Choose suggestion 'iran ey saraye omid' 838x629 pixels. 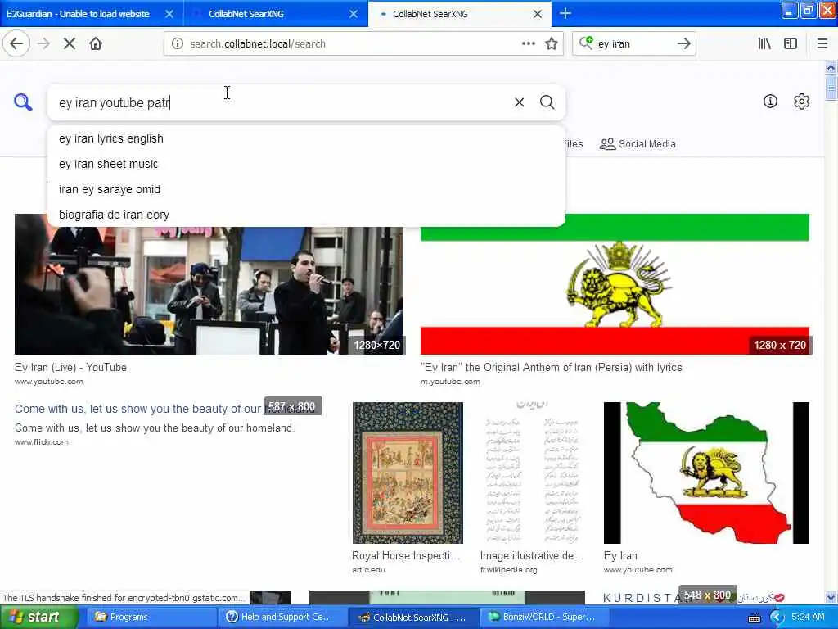(306, 189)
